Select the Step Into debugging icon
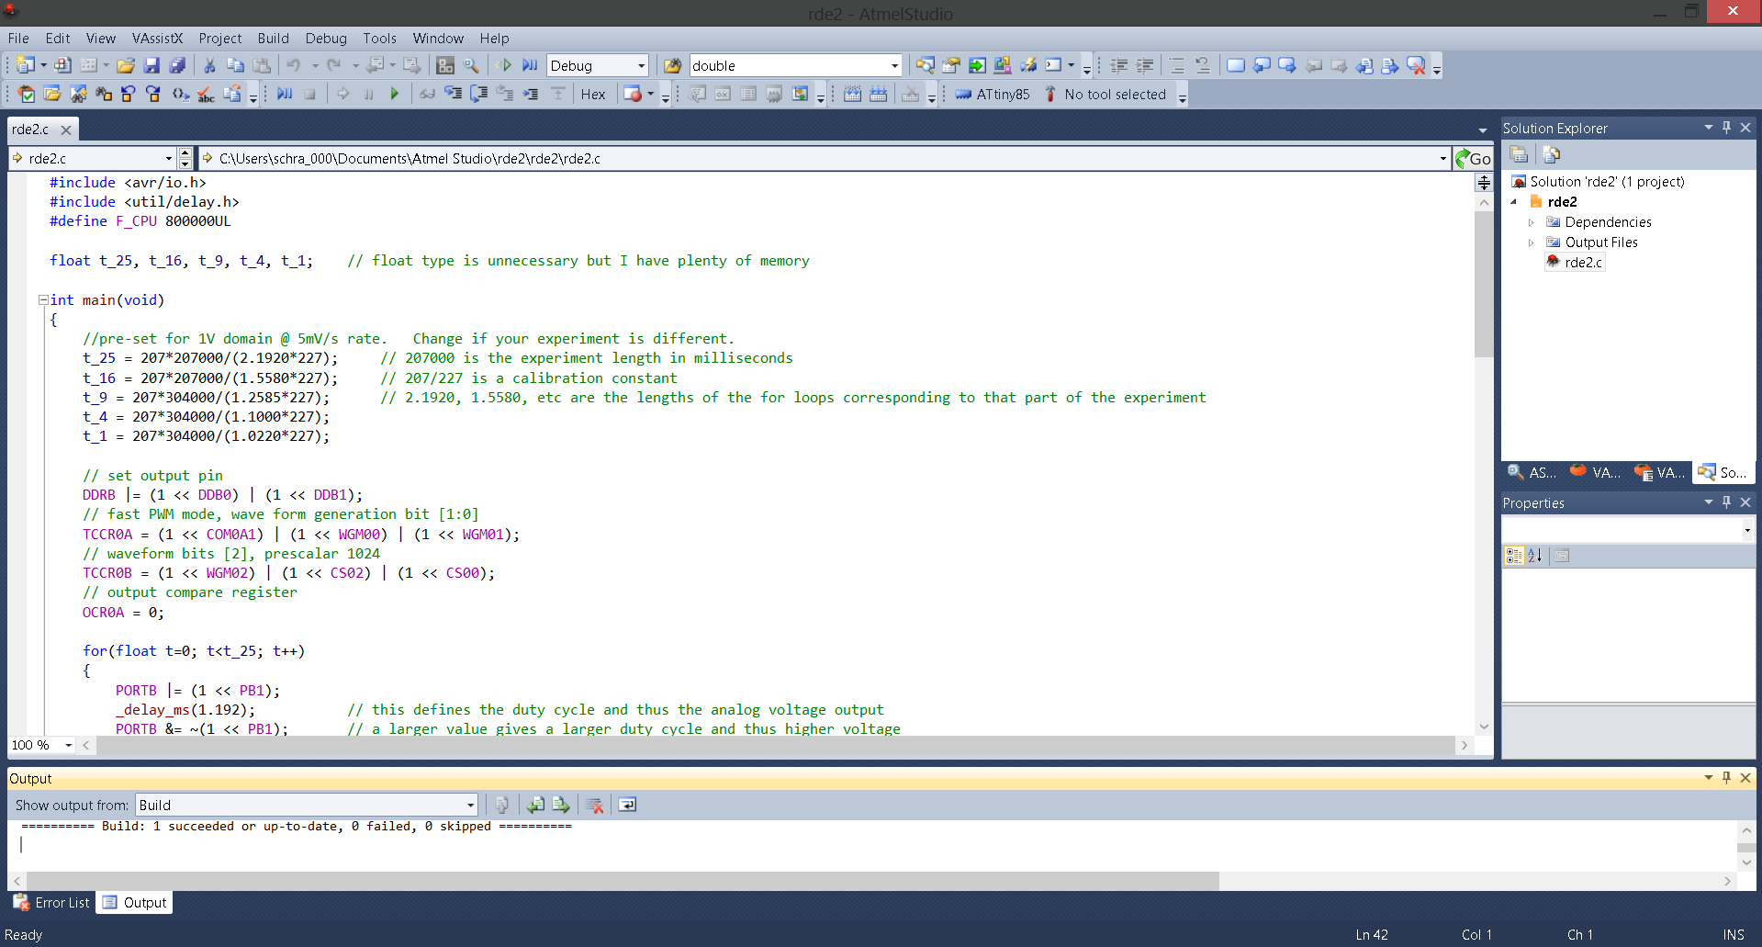Image resolution: width=1762 pixels, height=947 pixels. tap(453, 94)
